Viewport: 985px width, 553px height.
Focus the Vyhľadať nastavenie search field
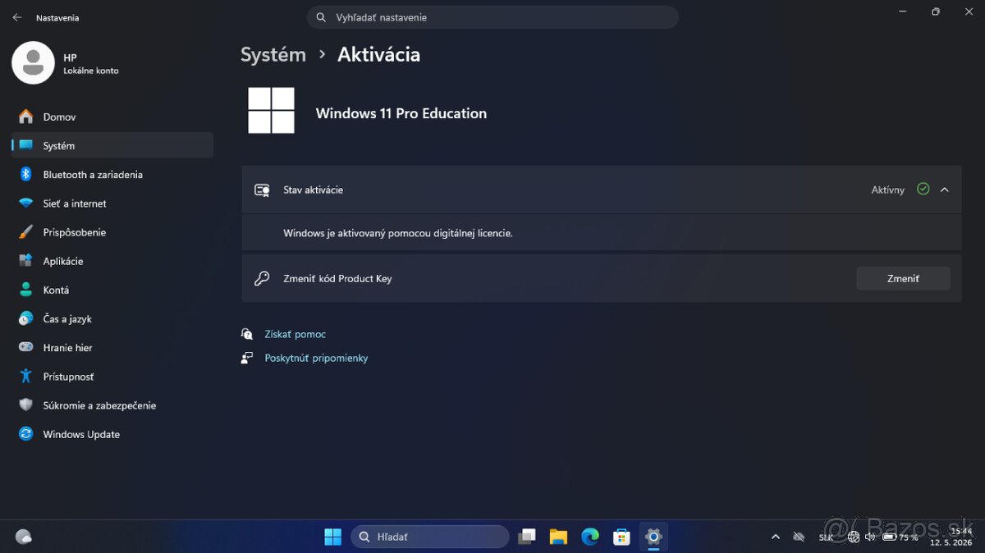pos(492,17)
